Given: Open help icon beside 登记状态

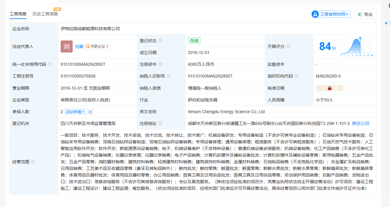Looking at the screenshot, I should point(160,41).
